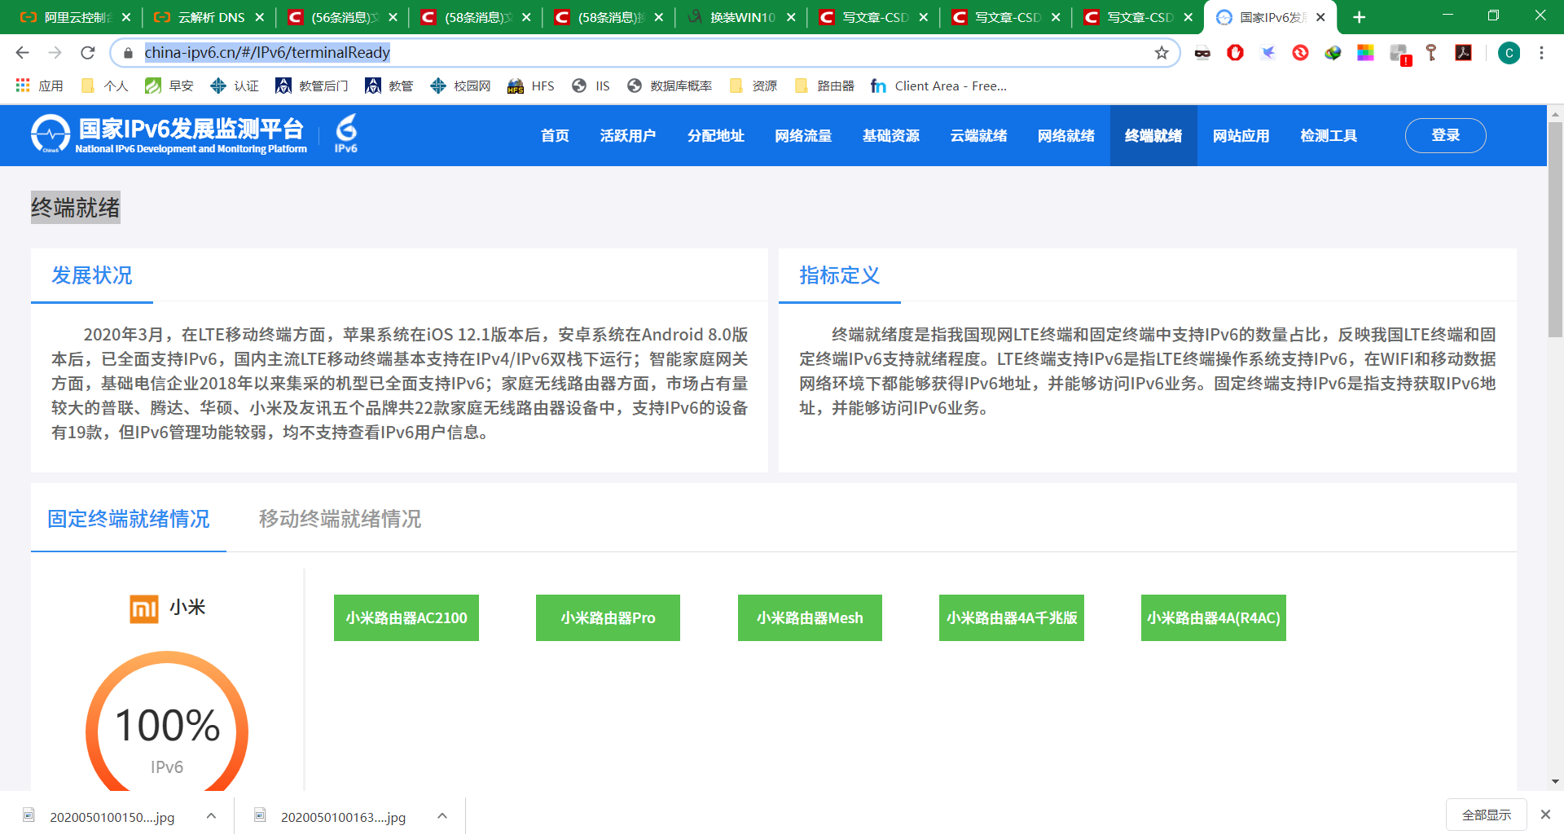This screenshot has height=839, width=1564.
Task: Click 小米路由器4A千兆版 button
Action: pyautogui.click(x=1012, y=617)
